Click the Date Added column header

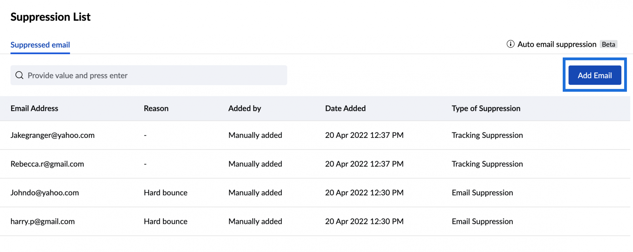(345, 108)
